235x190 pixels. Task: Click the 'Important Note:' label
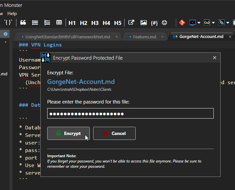click(62, 156)
